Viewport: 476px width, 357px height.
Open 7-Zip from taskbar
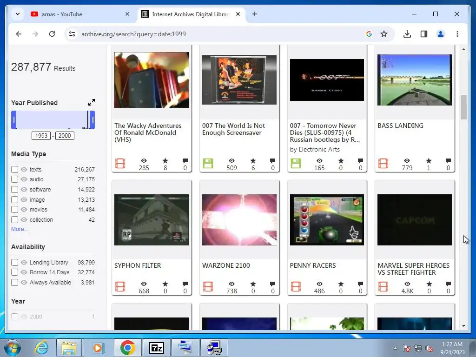coord(157,348)
